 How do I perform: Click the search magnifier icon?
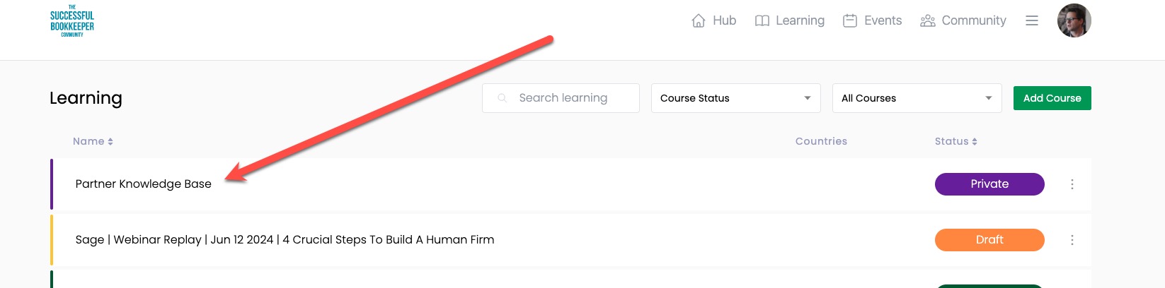point(503,98)
